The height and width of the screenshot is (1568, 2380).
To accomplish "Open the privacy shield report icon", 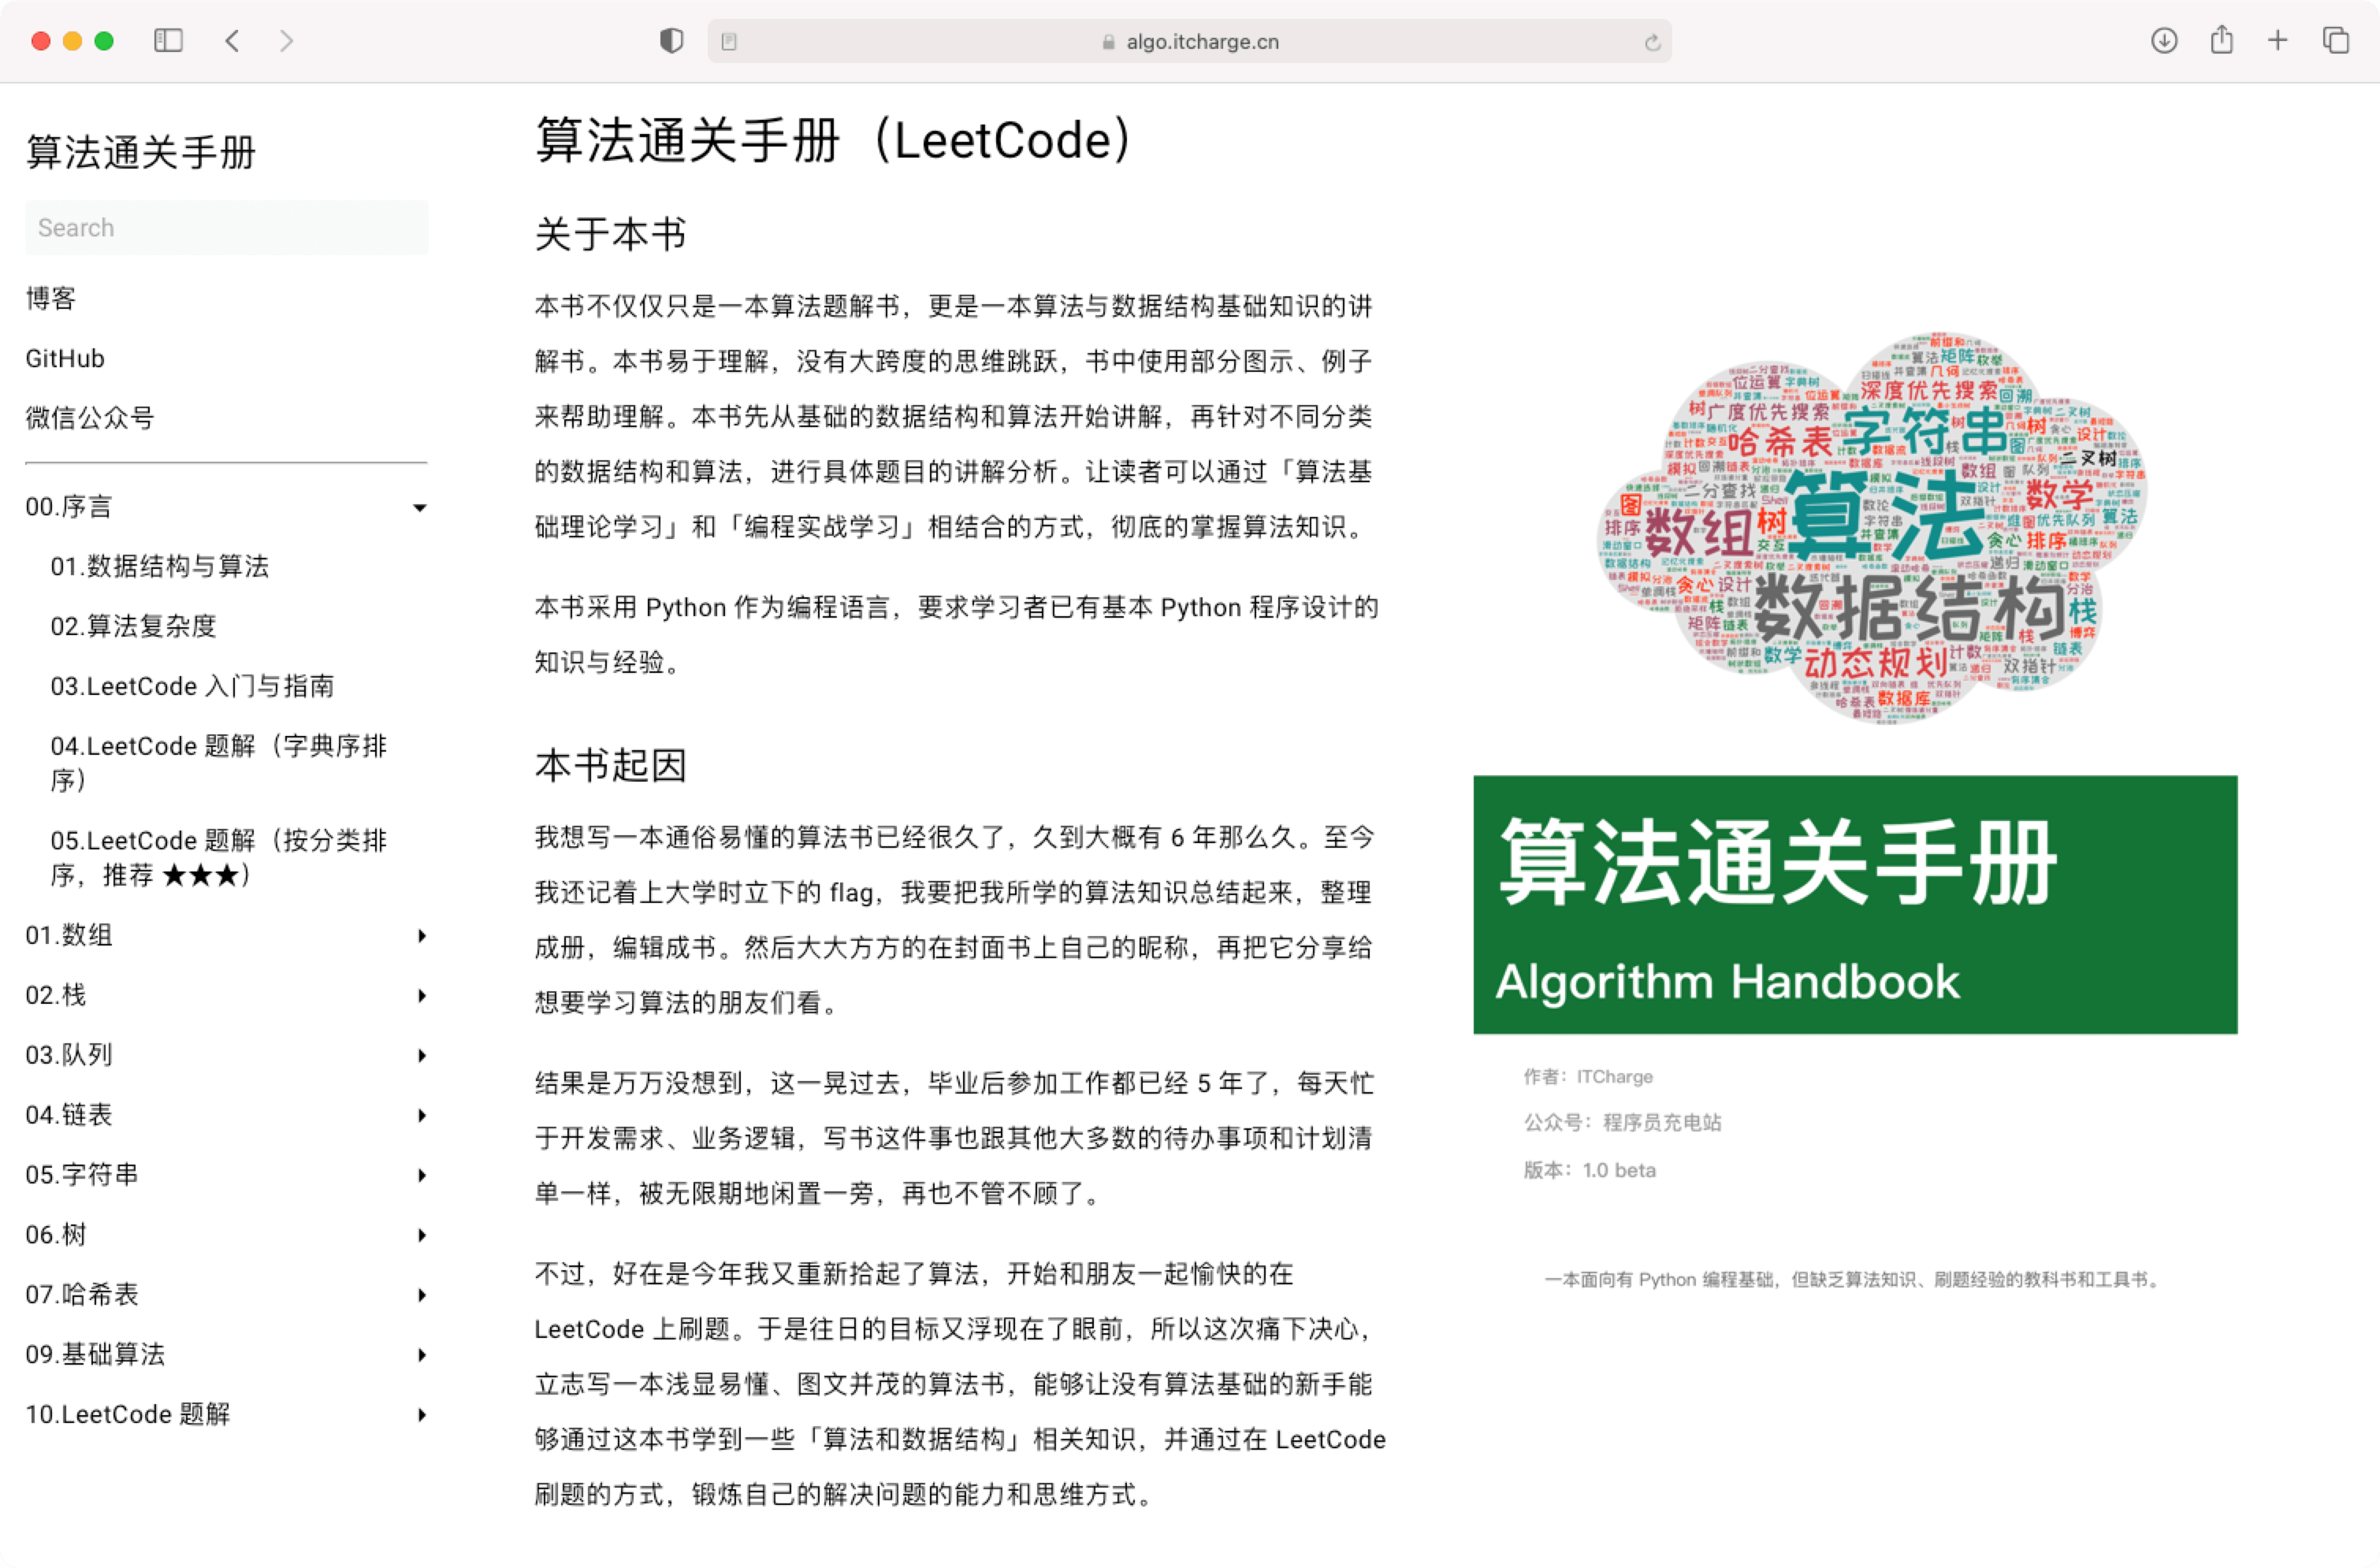I will 671,41.
